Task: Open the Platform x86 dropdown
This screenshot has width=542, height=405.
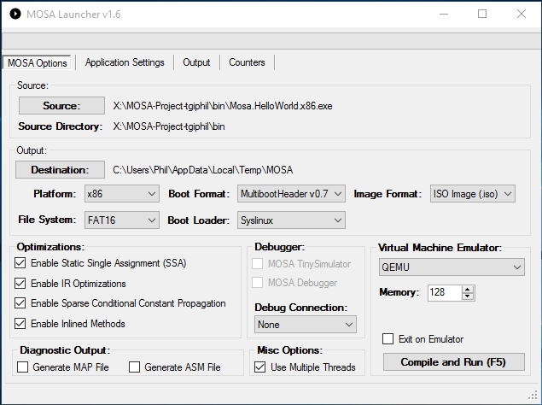Action: coord(122,194)
